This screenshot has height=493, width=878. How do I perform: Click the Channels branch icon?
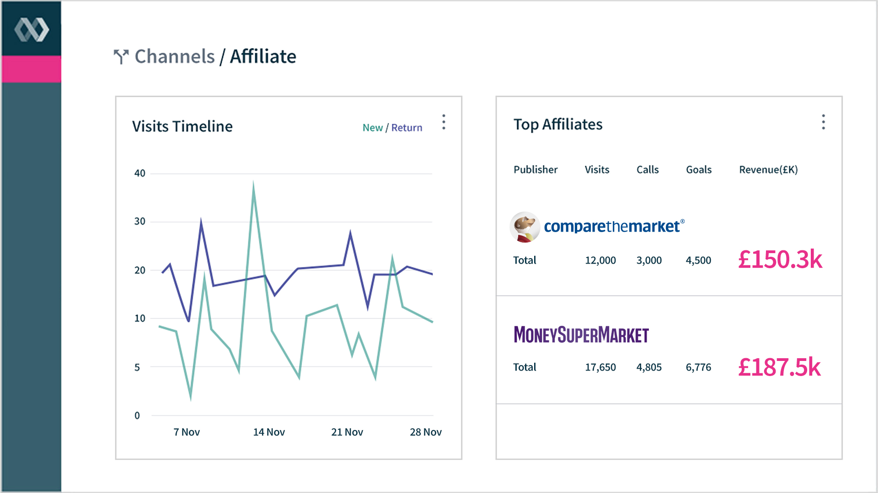pos(121,57)
